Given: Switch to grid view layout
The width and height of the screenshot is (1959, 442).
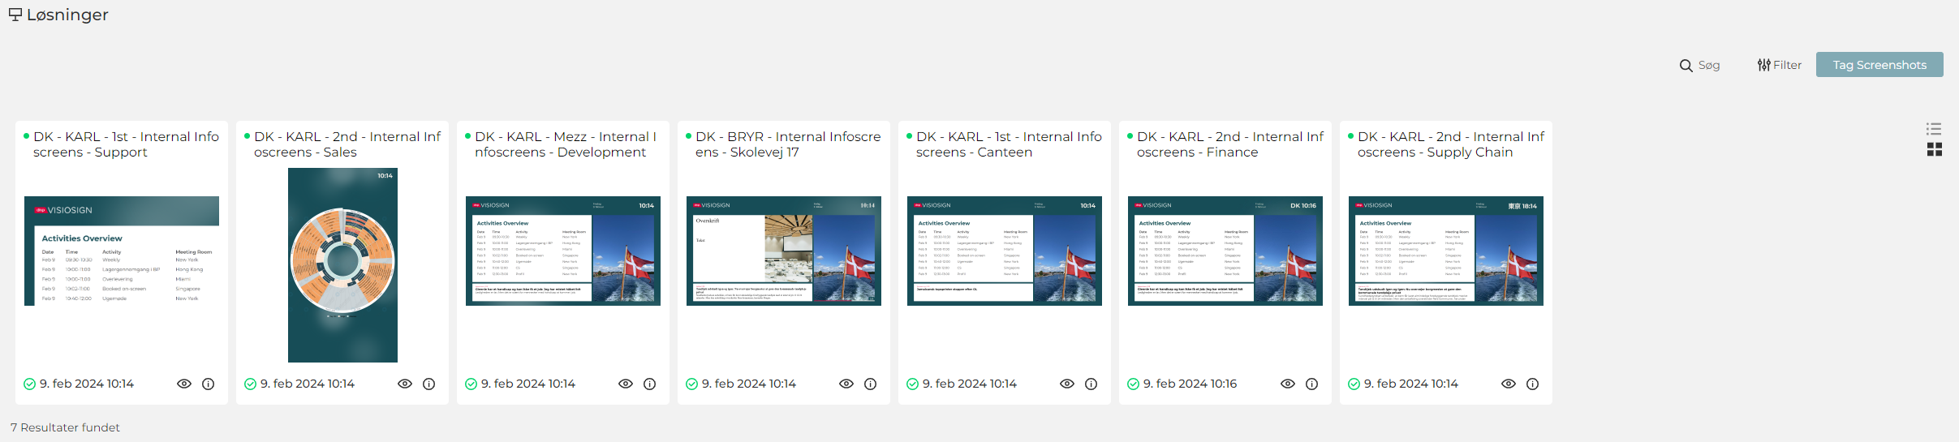Looking at the screenshot, I should tap(1935, 149).
